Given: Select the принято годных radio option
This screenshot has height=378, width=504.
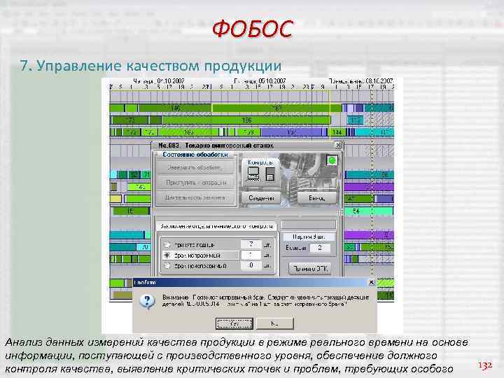Looking at the screenshot, I should [167, 244].
